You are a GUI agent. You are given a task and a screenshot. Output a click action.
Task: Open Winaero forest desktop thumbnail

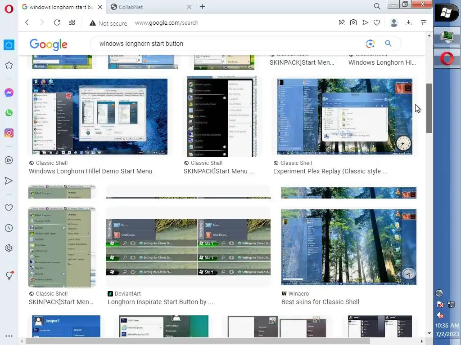(349, 247)
